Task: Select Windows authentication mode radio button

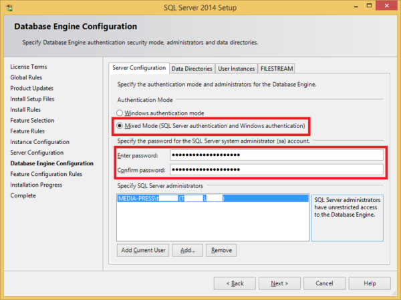Action: pos(120,113)
